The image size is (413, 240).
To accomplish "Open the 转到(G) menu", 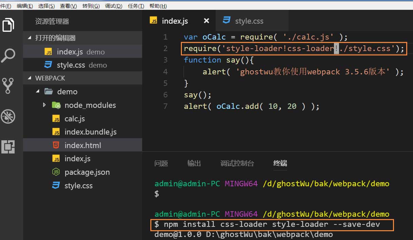I will (x=91, y=6).
